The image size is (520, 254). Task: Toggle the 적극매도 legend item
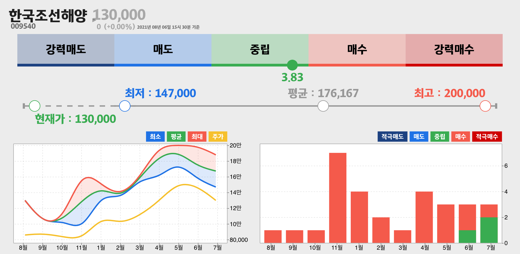(392, 137)
